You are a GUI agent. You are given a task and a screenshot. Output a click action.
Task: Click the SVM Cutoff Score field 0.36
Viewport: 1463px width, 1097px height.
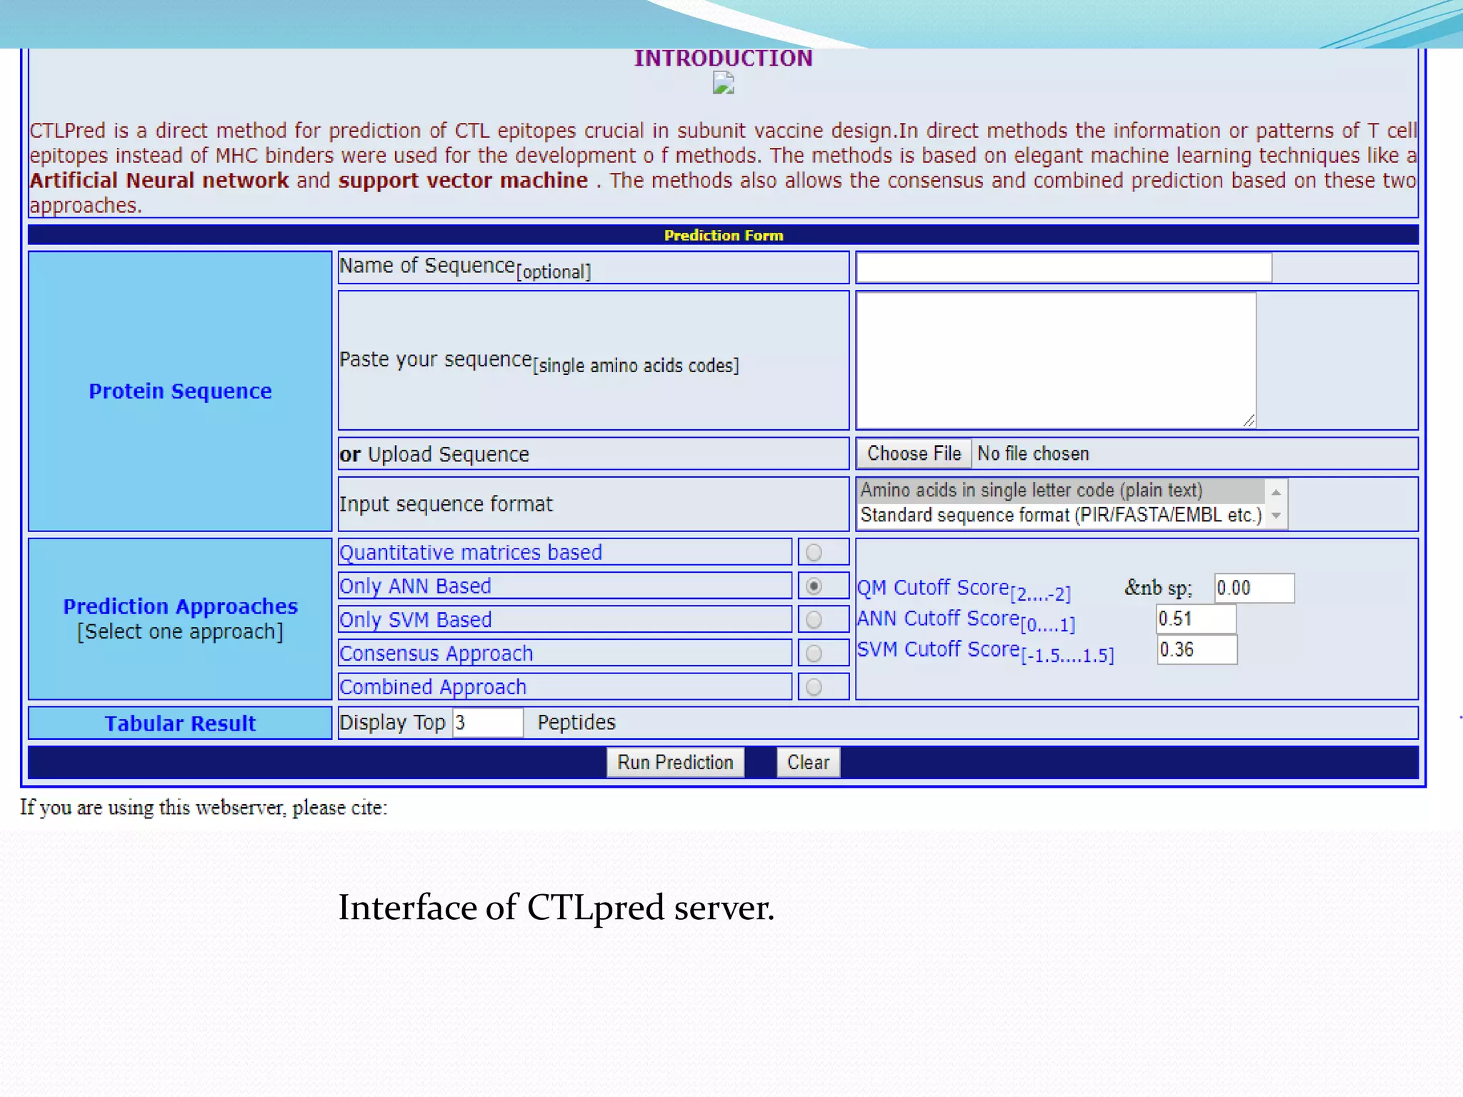(1197, 649)
